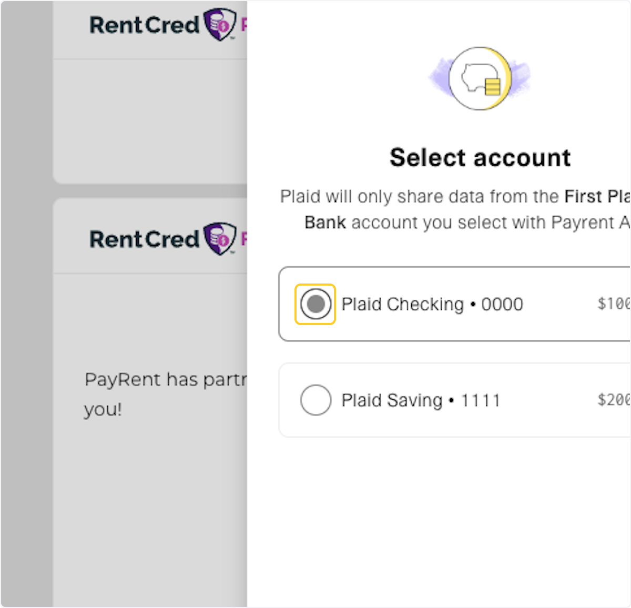
Task: Select the Plaid Saving radio button
Action: [x=315, y=400]
